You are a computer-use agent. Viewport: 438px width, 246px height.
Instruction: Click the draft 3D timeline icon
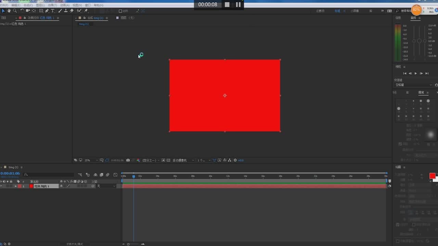(x=88, y=175)
